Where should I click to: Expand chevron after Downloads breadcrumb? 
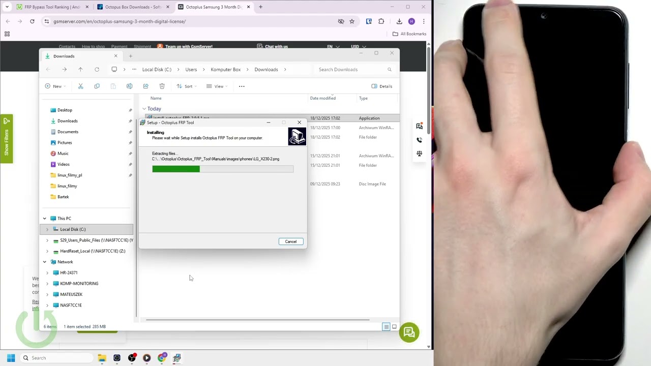click(285, 69)
